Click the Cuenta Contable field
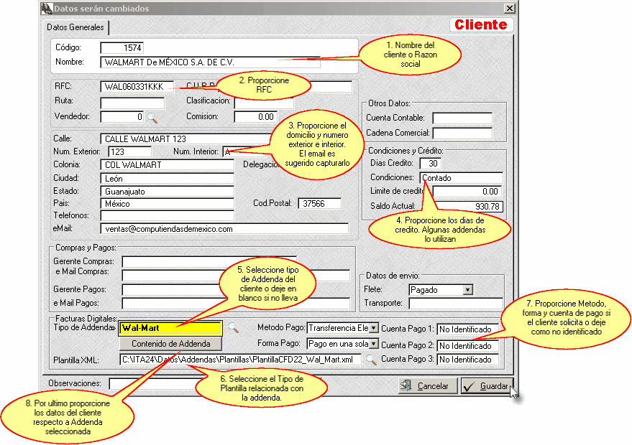 (x=462, y=118)
